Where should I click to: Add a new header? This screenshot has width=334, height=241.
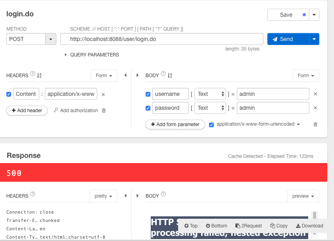tap(27, 111)
